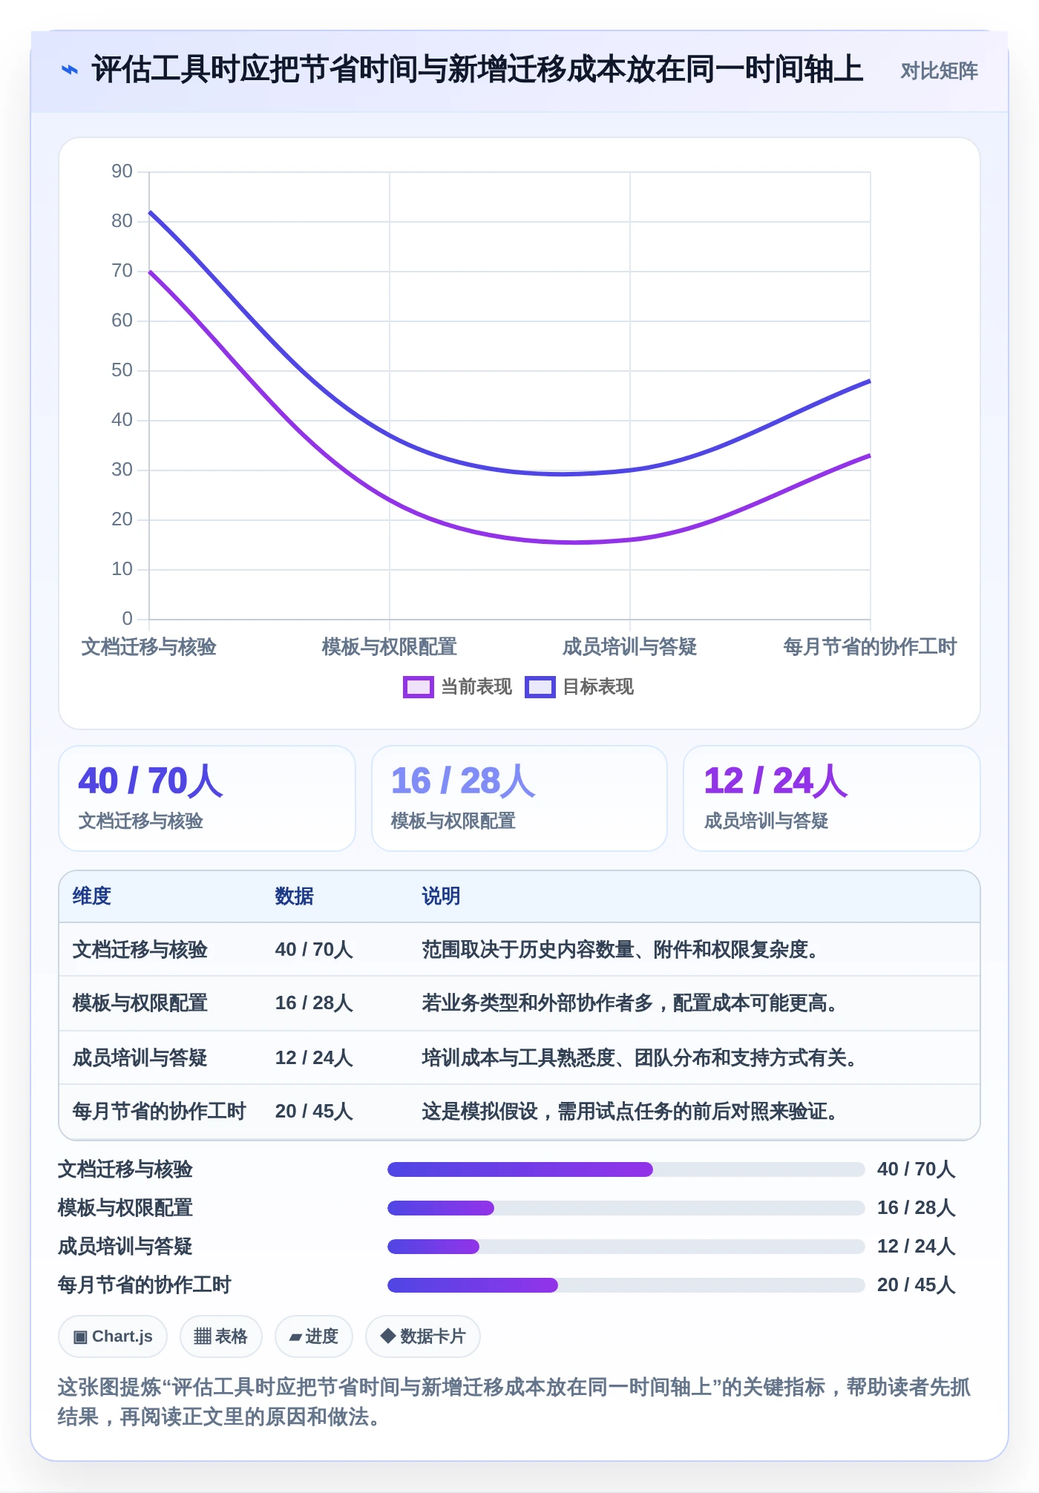This screenshot has height=1493, width=1039.
Task: Select table cell 每月节省的协作工时
Action: (160, 1112)
